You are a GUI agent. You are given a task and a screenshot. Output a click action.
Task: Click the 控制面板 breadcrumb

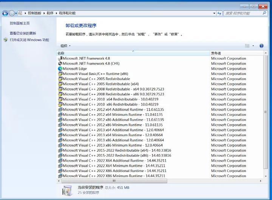click(x=34, y=13)
